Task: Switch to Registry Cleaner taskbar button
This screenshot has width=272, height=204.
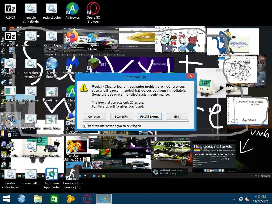Action: click(x=104, y=199)
